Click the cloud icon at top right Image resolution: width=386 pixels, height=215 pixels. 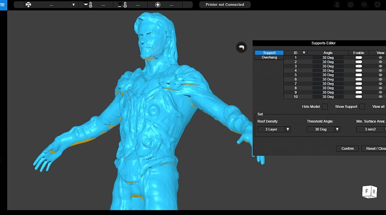(x=364, y=5)
